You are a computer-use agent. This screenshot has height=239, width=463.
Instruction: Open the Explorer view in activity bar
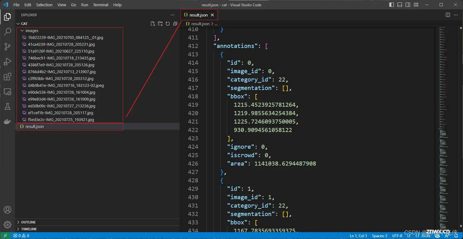pyautogui.click(x=7, y=17)
